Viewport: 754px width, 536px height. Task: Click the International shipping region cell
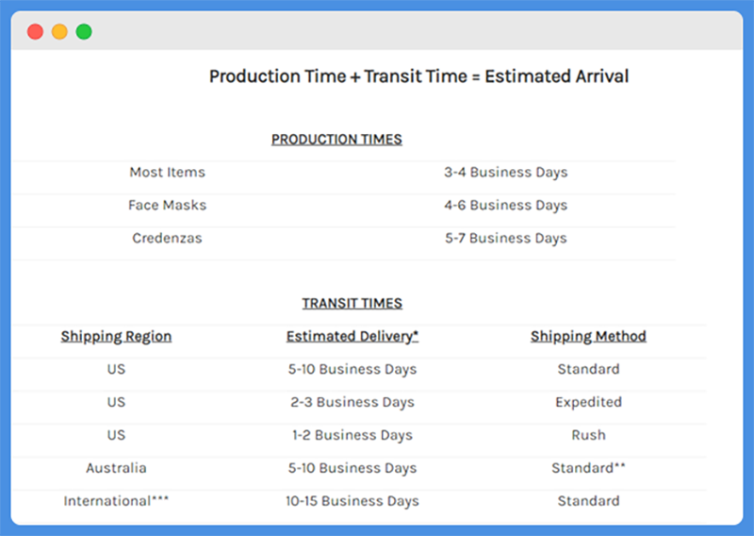[116, 501]
